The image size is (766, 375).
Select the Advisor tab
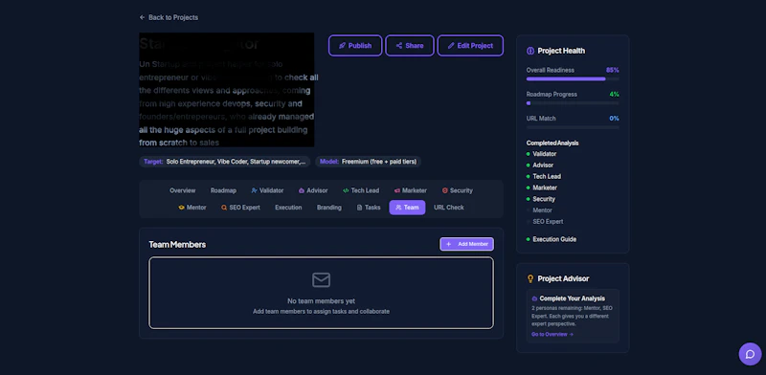(313, 190)
